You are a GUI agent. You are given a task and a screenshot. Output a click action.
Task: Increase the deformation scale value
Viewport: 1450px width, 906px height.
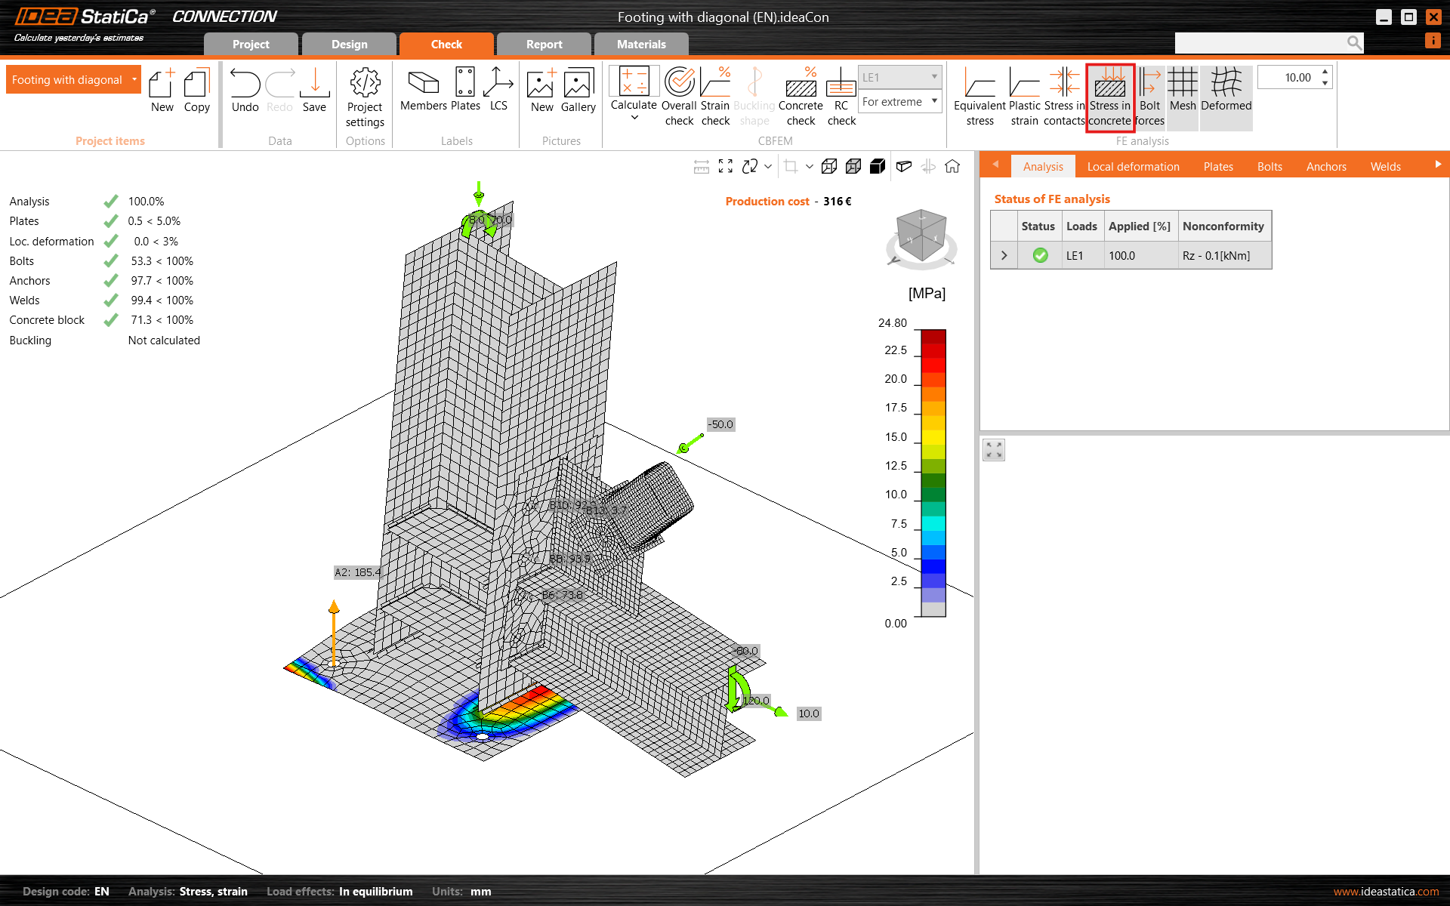coord(1325,72)
